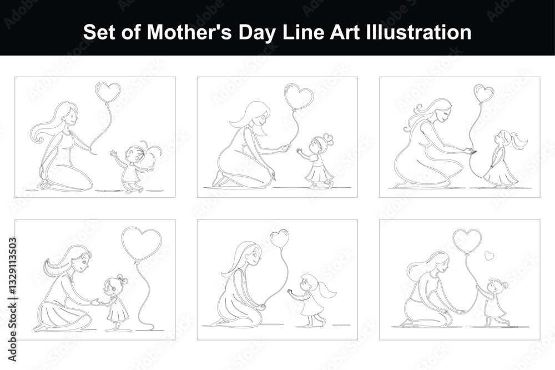Image resolution: width=555 pixels, height=370 pixels.
Task: Select the top-middle kneeling mother illustration
Action: [277, 137]
